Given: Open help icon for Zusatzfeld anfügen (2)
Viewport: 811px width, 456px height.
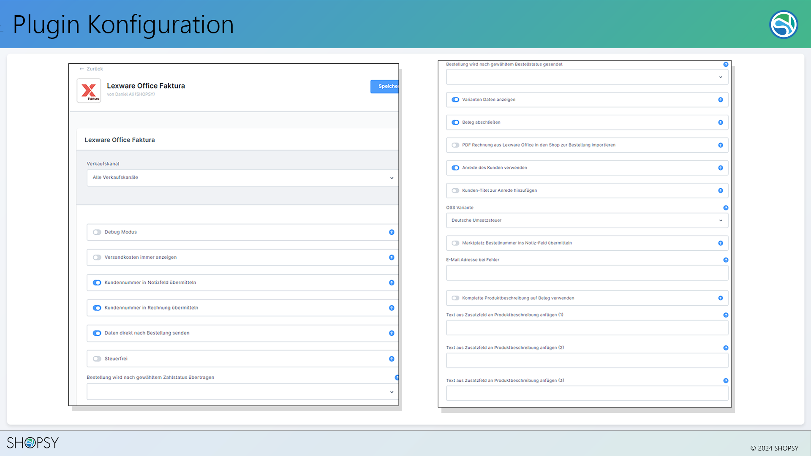Looking at the screenshot, I should point(726,348).
